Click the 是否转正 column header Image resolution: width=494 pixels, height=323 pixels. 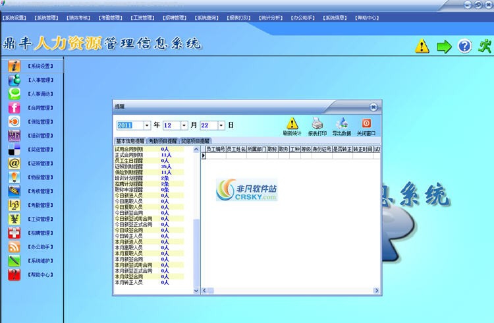pos(343,149)
